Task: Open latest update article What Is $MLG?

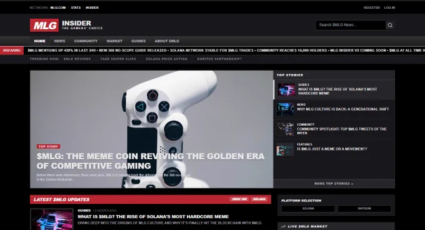Action: click(153, 217)
